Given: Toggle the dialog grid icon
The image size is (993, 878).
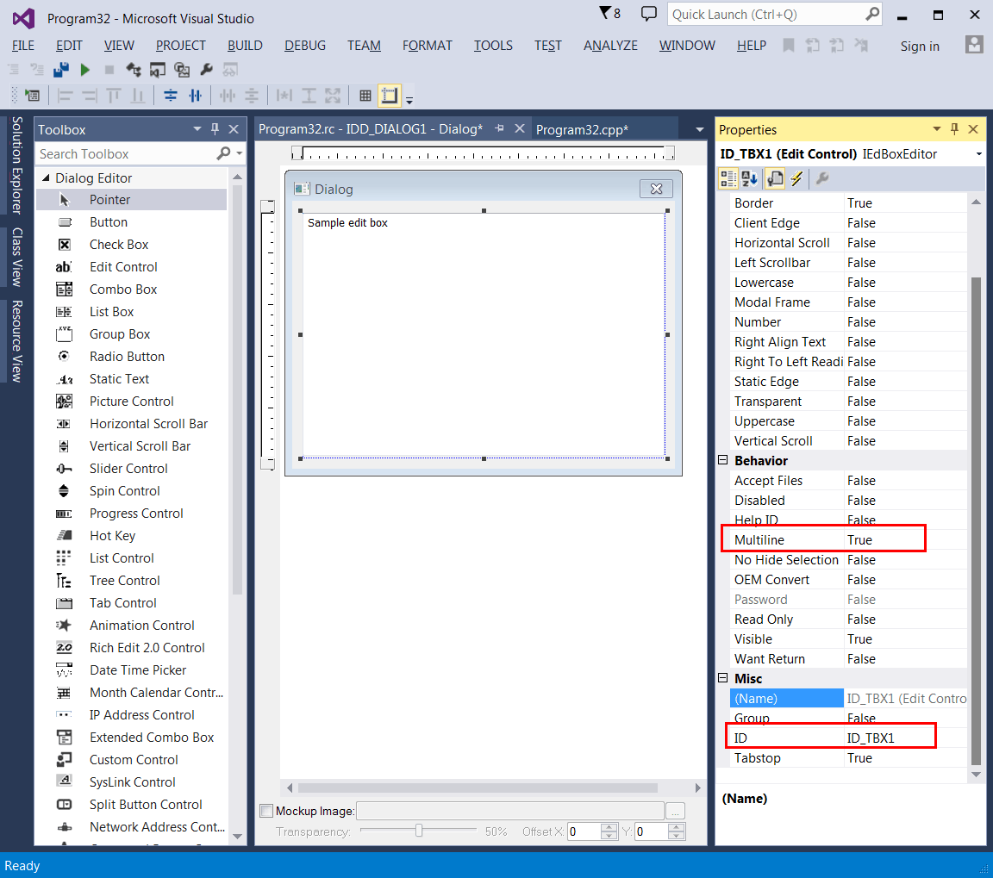Looking at the screenshot, I should 365,97.
